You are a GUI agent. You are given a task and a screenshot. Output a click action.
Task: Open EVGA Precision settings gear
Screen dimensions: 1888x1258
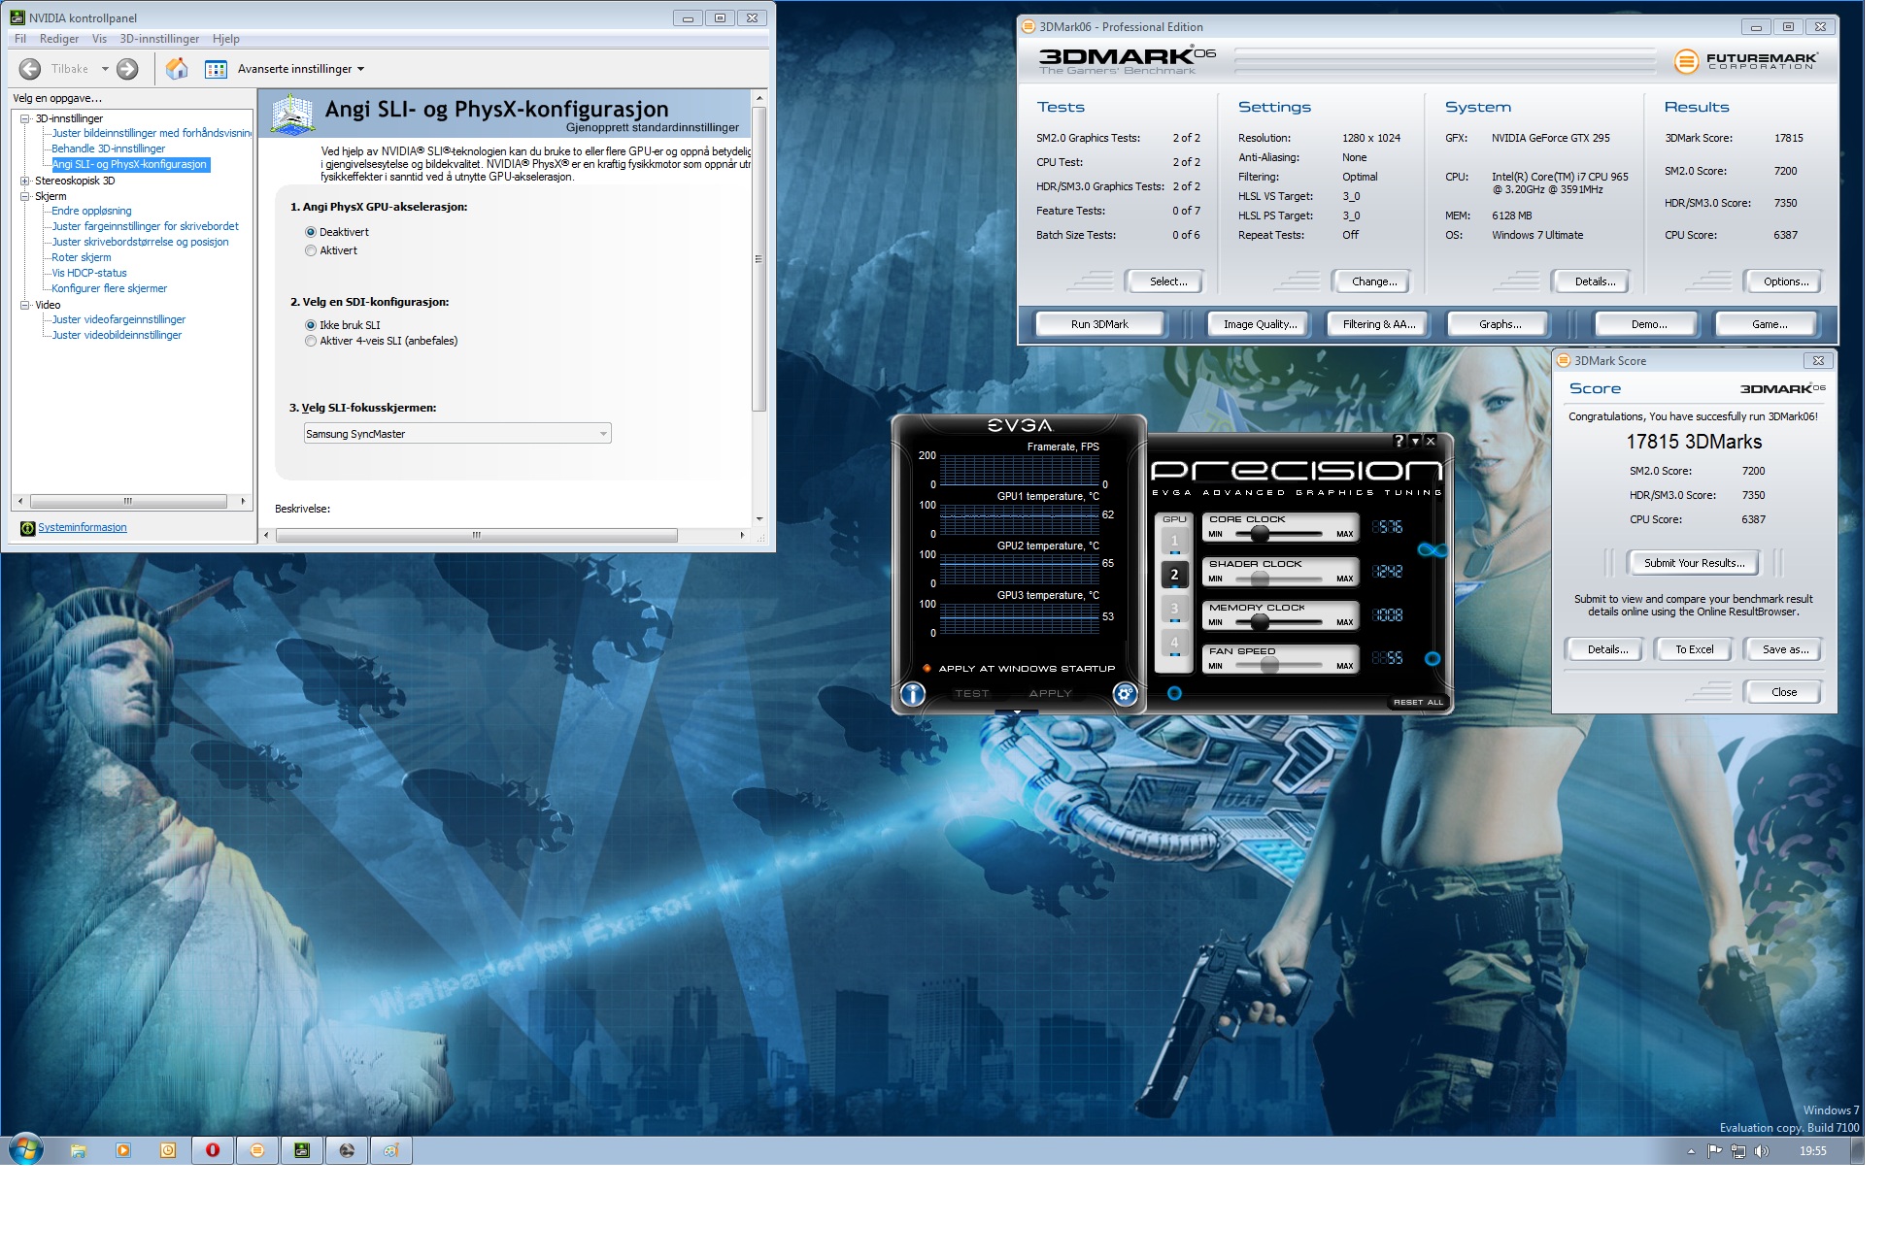tap(1125, 694)
